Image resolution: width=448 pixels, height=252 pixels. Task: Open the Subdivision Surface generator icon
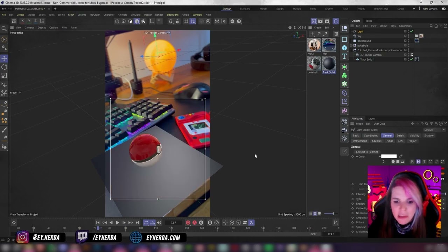344,67
